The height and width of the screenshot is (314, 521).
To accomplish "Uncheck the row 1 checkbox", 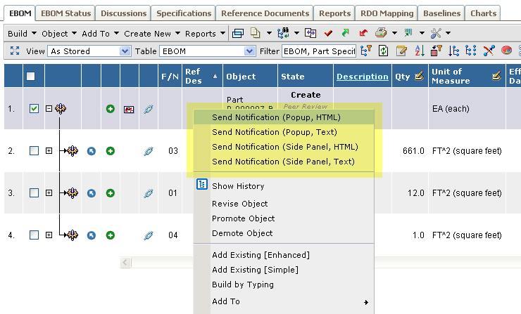I will [x=34, y=109].
